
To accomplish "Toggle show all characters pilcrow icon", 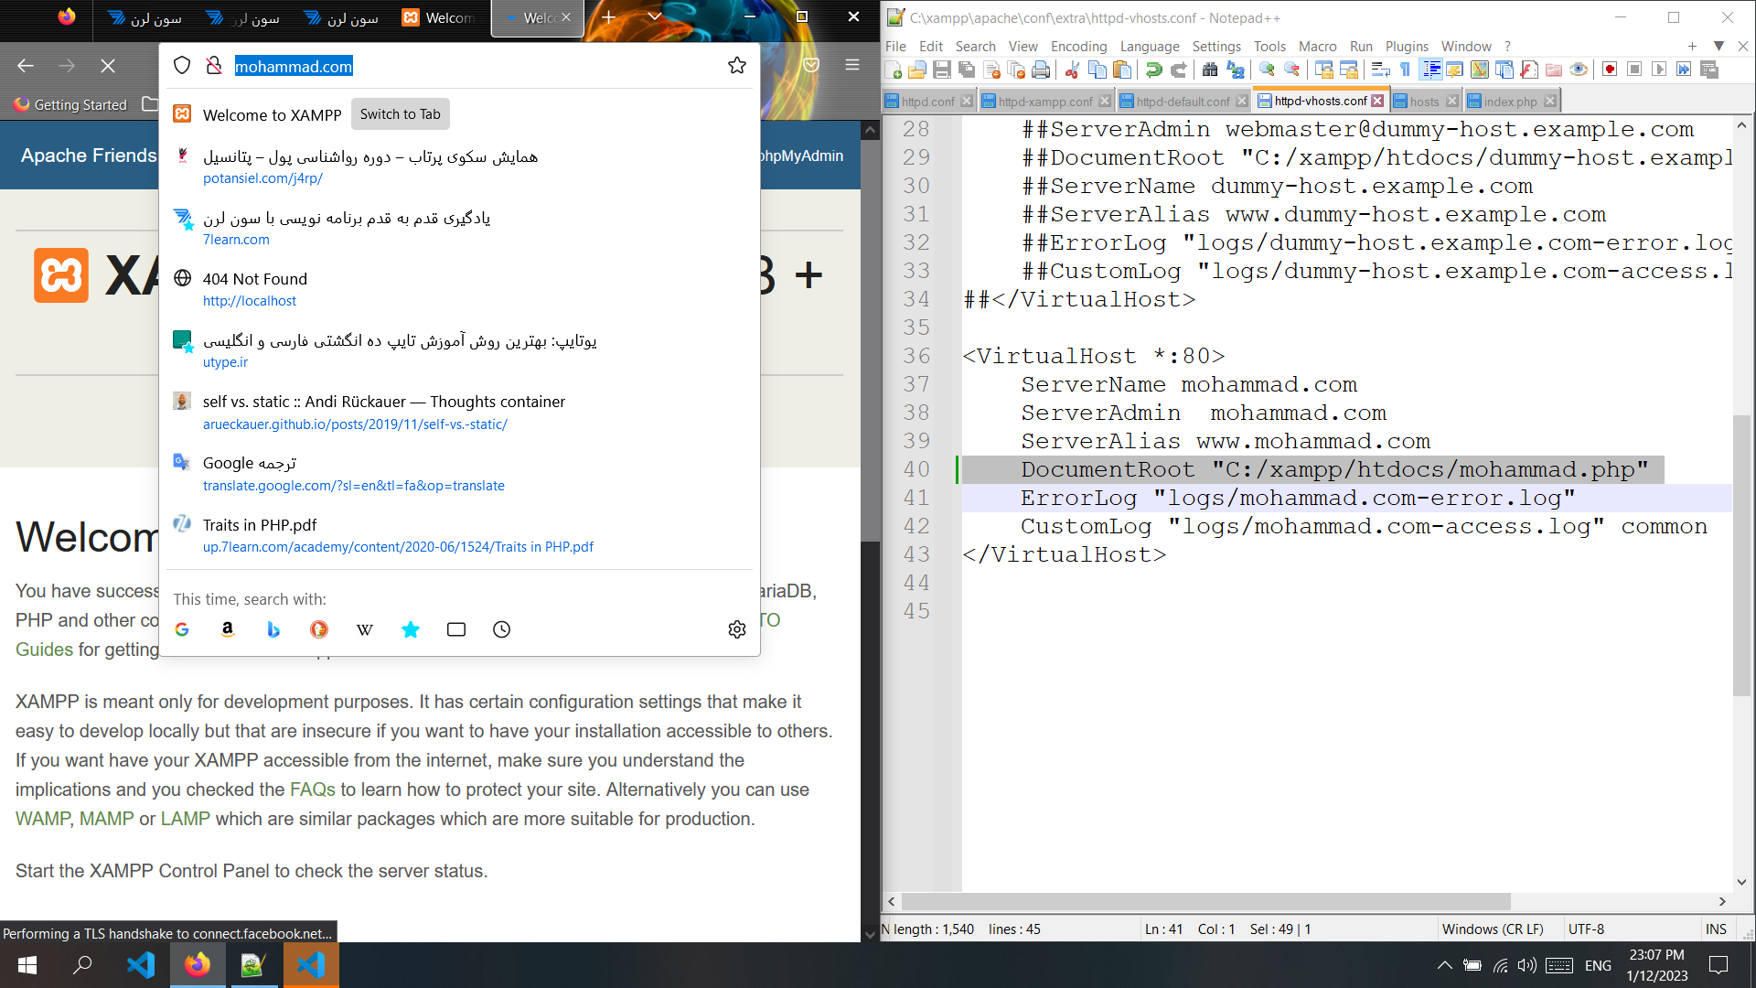I will [1406, 70].
